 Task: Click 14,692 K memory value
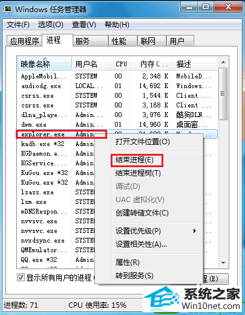tap(154, 86)
